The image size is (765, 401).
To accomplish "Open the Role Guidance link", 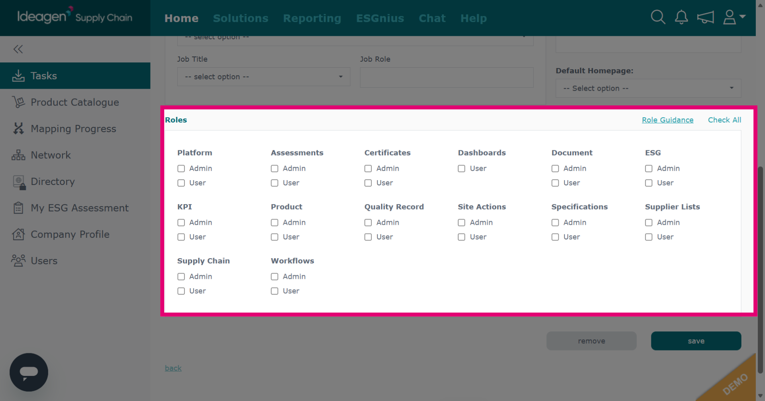I will pos(667,120).
